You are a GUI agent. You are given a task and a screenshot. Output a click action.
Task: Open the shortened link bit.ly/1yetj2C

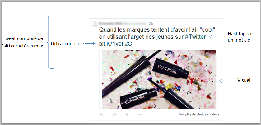[x=116, y=44]
